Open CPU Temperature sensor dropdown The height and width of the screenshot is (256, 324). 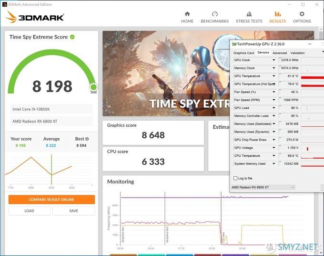[x=274, y=156]
